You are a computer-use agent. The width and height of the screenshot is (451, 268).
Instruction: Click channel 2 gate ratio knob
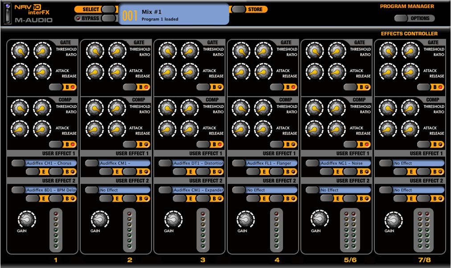click(x=117, y=51)
